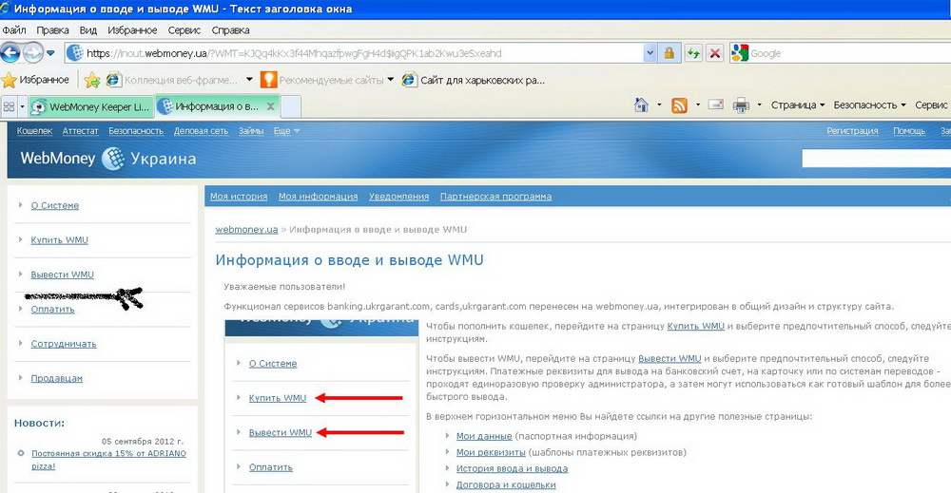Screen dimensions: 951x493
Task: Open Сотрудничать in left sidebar
Action: (64, 344)
